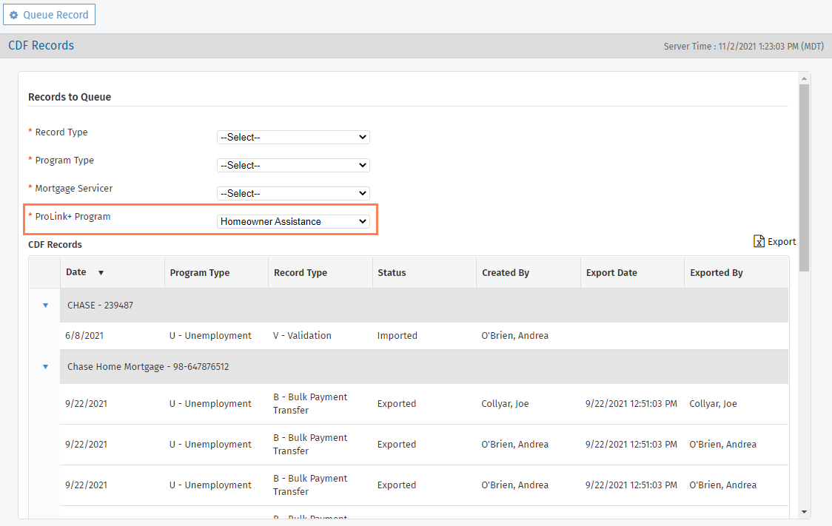Click Collyar, Joe in Created By column
Screen dimensions: 832x526
[x=505, y=403]
